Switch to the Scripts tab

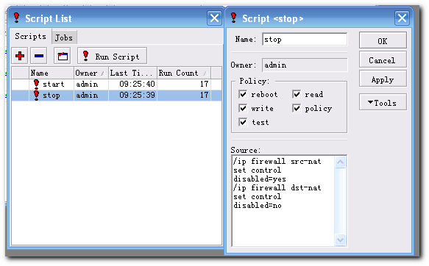[x=30, y=36]
